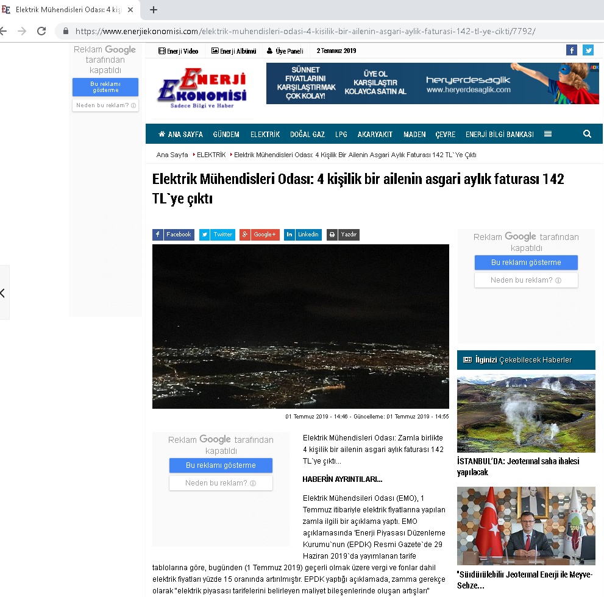Open the GÜNDEM menu item
Image resolution: width=604 pixels, height=597 pixels.
click(226, 135)
